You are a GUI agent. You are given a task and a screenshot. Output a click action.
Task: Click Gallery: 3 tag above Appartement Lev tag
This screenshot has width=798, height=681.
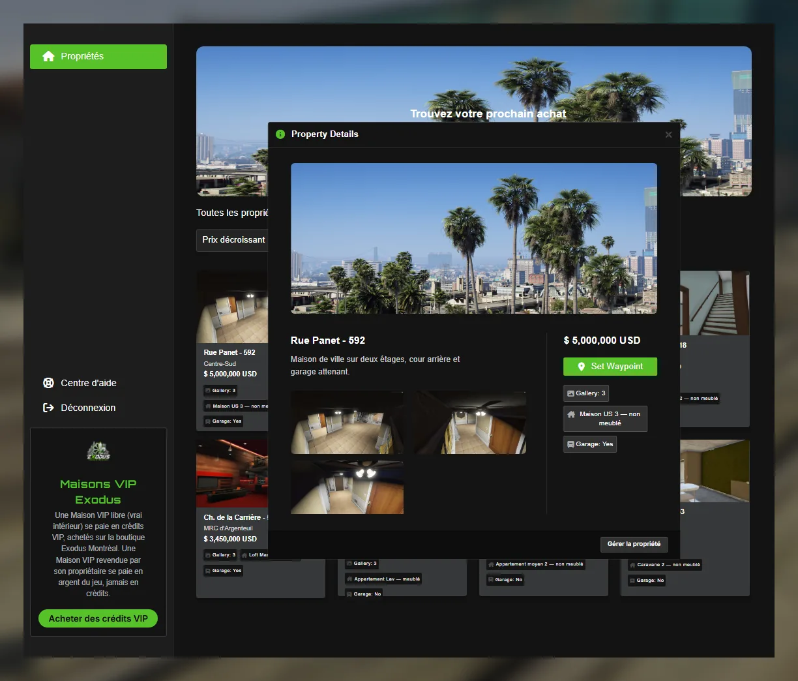pos(362,564)
